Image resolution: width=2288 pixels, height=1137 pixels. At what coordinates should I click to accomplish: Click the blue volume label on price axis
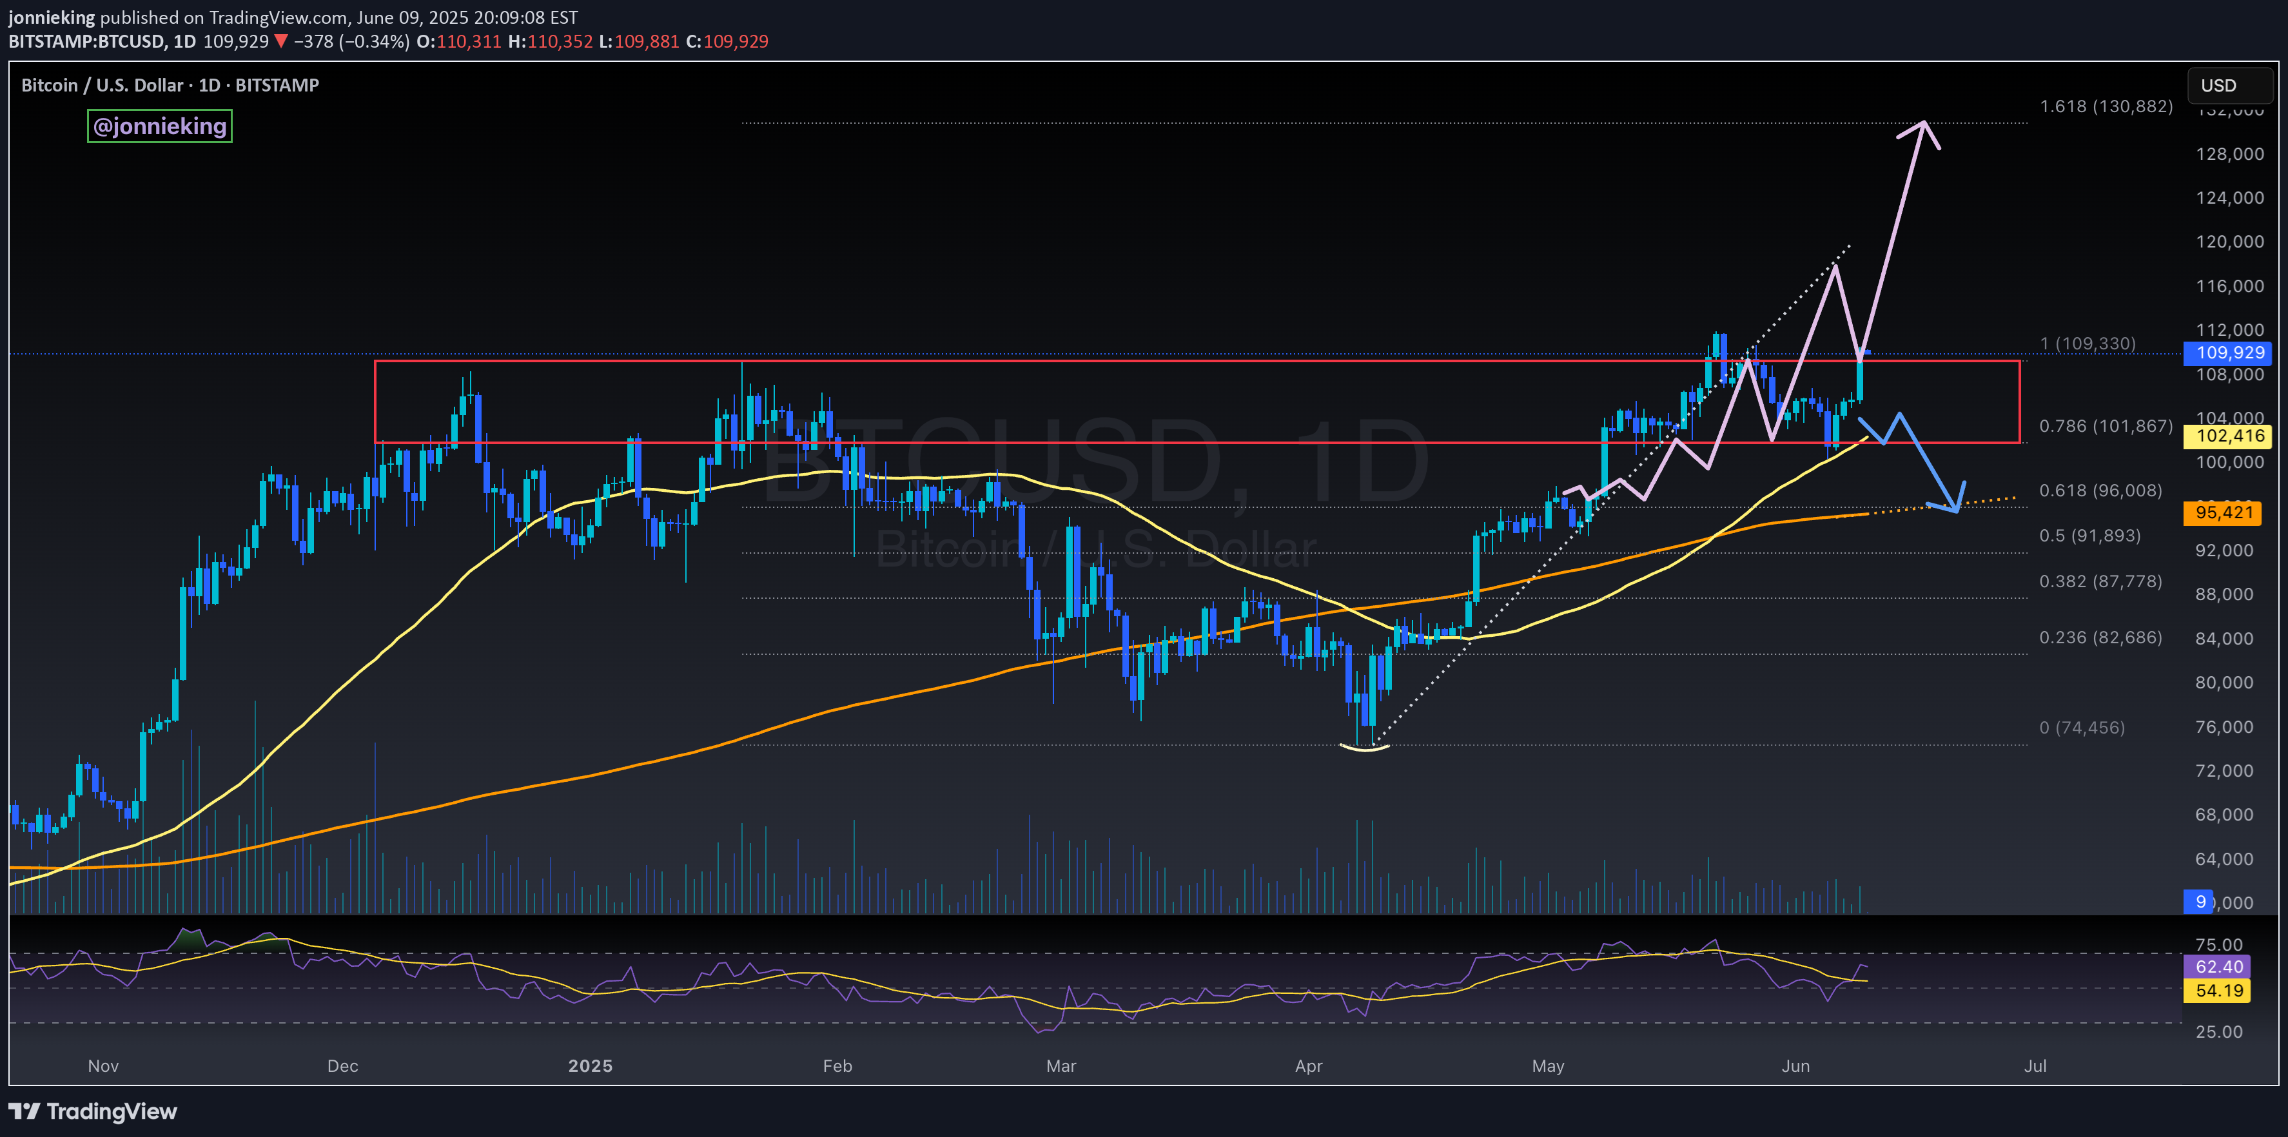[x=2199, y=902]
